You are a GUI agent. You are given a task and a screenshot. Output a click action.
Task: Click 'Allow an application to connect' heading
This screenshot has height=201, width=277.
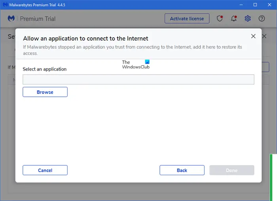coord(85,38)
